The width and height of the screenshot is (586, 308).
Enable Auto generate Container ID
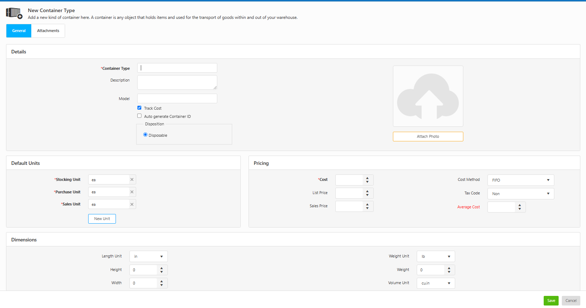[x=139, y=116]
